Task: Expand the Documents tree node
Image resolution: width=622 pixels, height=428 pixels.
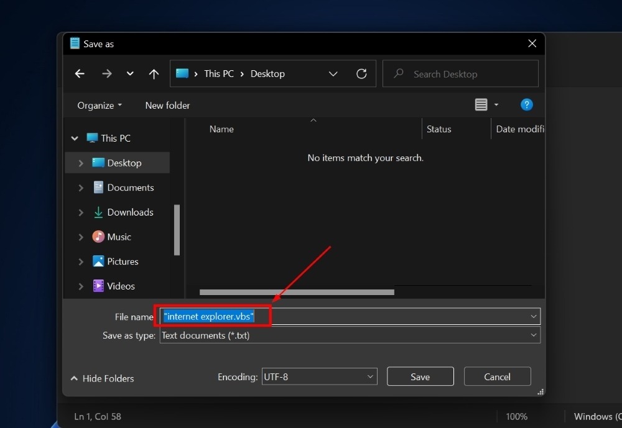Action: 80,187
